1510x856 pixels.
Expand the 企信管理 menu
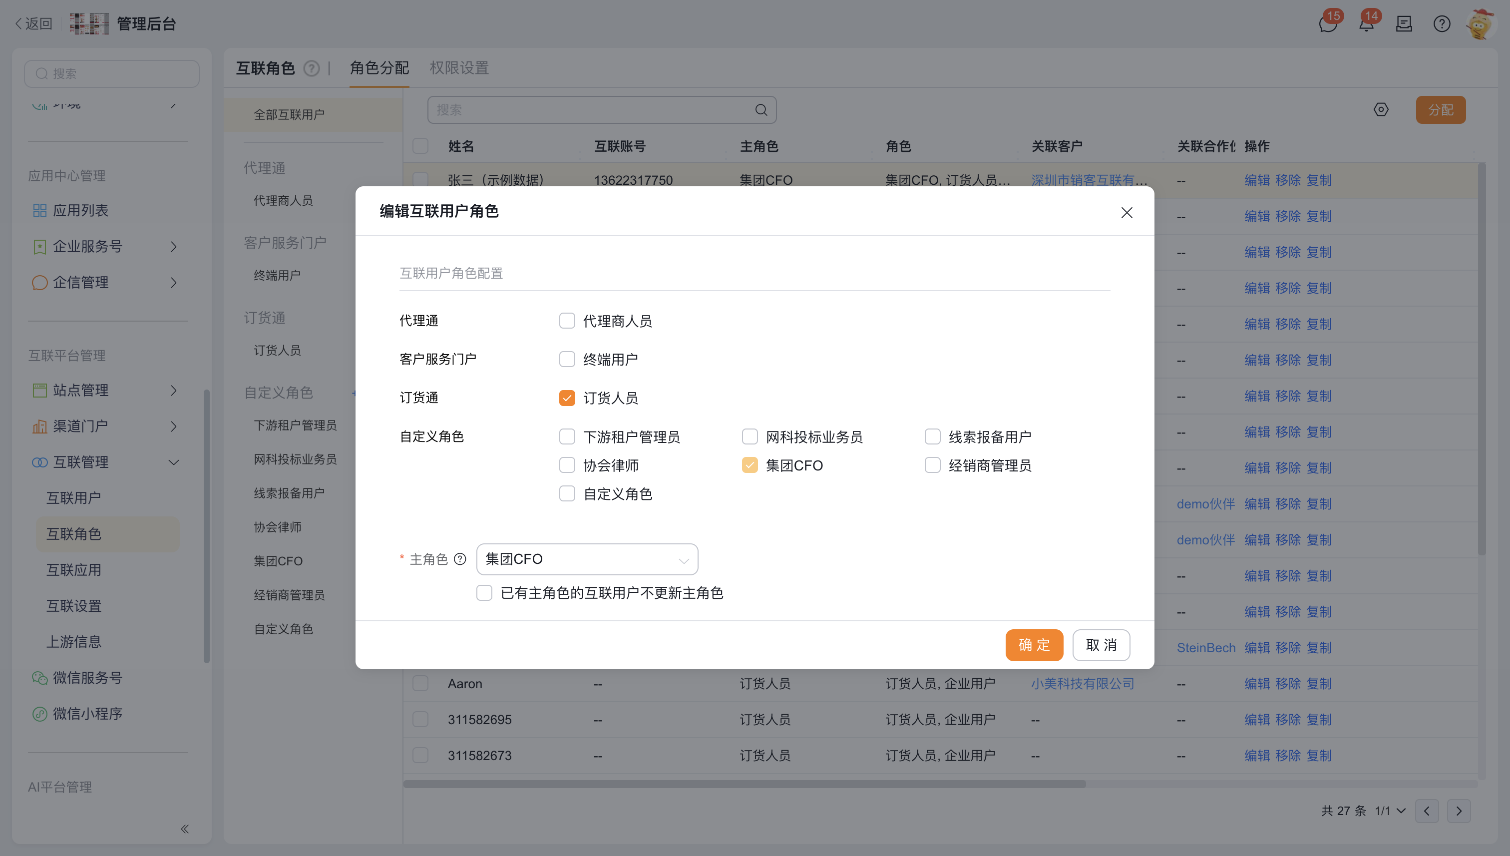pos(173,282)
